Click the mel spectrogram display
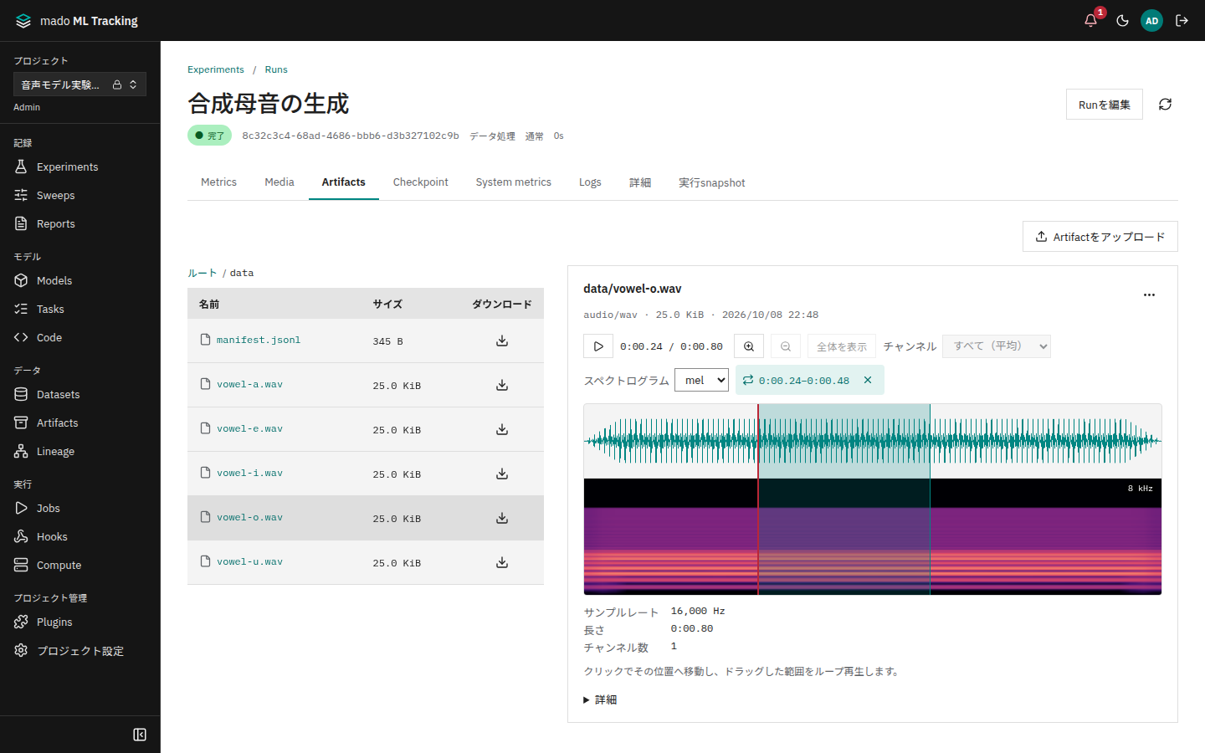The width and height of the screenshot is (1205, 753). (872, 536)
